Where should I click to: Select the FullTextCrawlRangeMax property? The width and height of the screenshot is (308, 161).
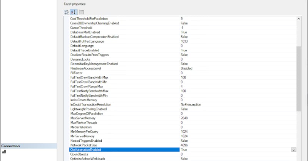pyautogui.click(x=87, y=86)
